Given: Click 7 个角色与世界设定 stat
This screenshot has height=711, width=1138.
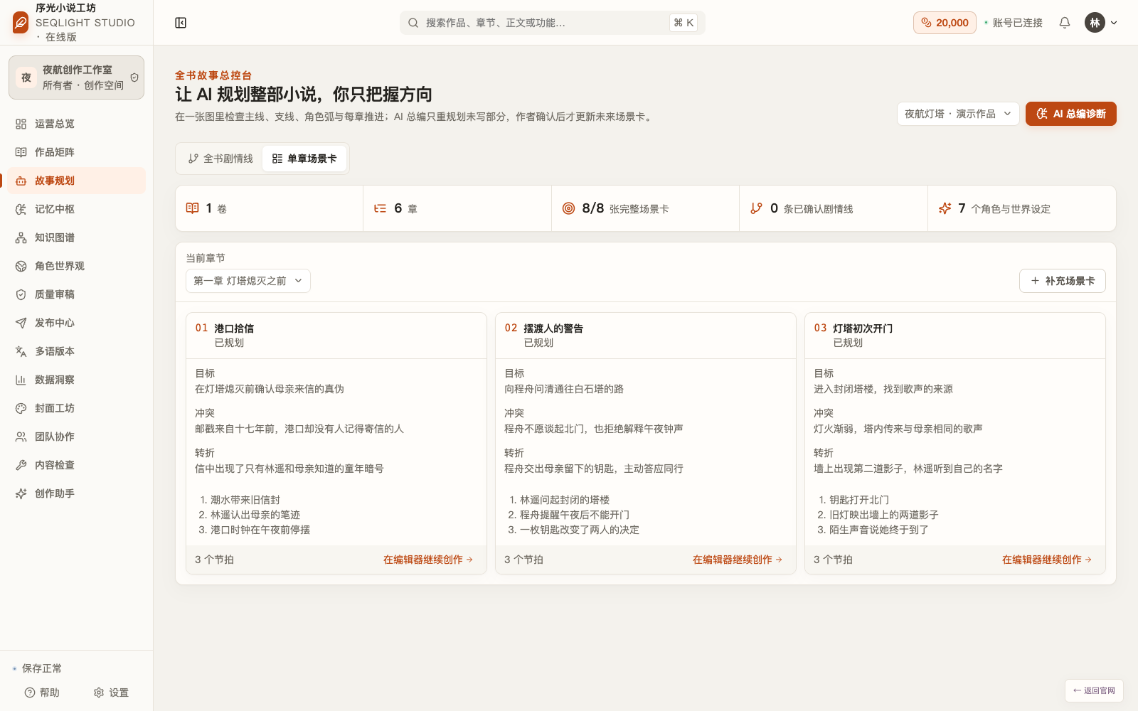Looking at the screenshot, I should coord(1021,208).
